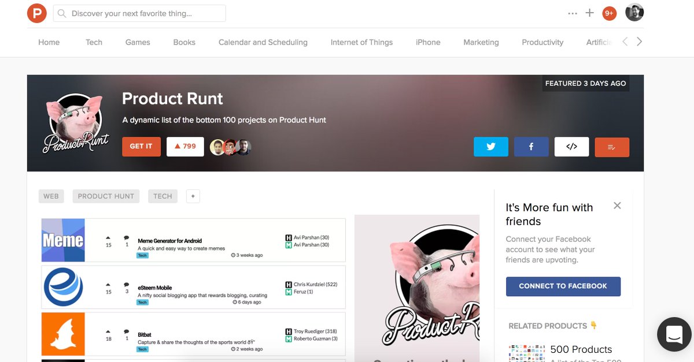The image size is (694, 362).
Task: Click the GET IT button
Action: click(141, 147)
